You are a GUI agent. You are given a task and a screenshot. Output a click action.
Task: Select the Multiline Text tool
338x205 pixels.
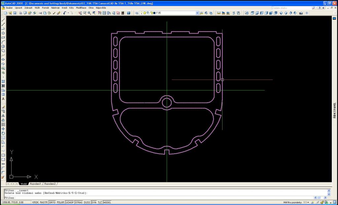pos(3,99)
